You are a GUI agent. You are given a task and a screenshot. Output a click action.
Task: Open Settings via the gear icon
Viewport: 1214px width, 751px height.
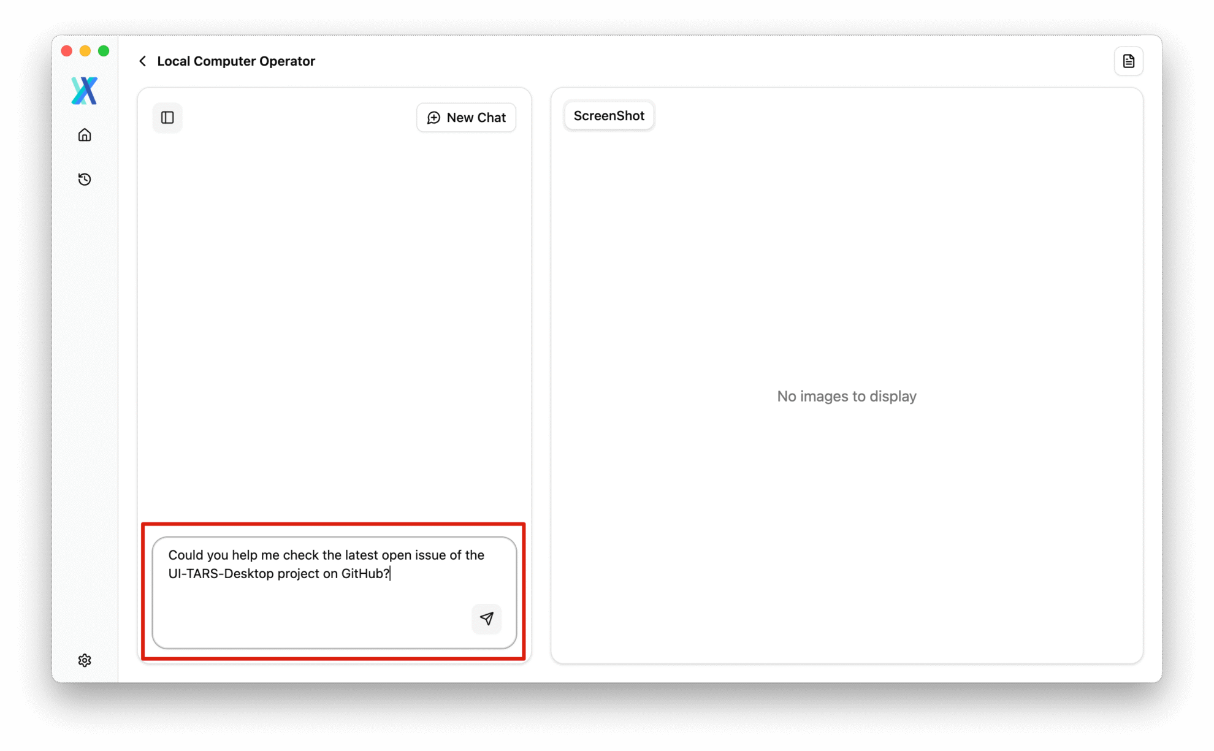(85, 660)
